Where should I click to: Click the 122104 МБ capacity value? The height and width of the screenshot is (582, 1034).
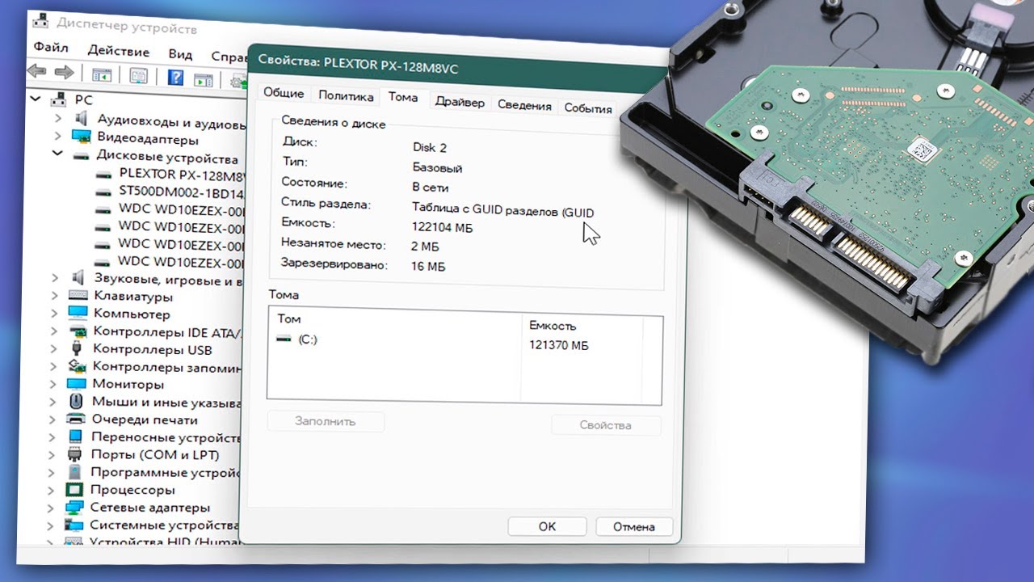coord(443,228)
